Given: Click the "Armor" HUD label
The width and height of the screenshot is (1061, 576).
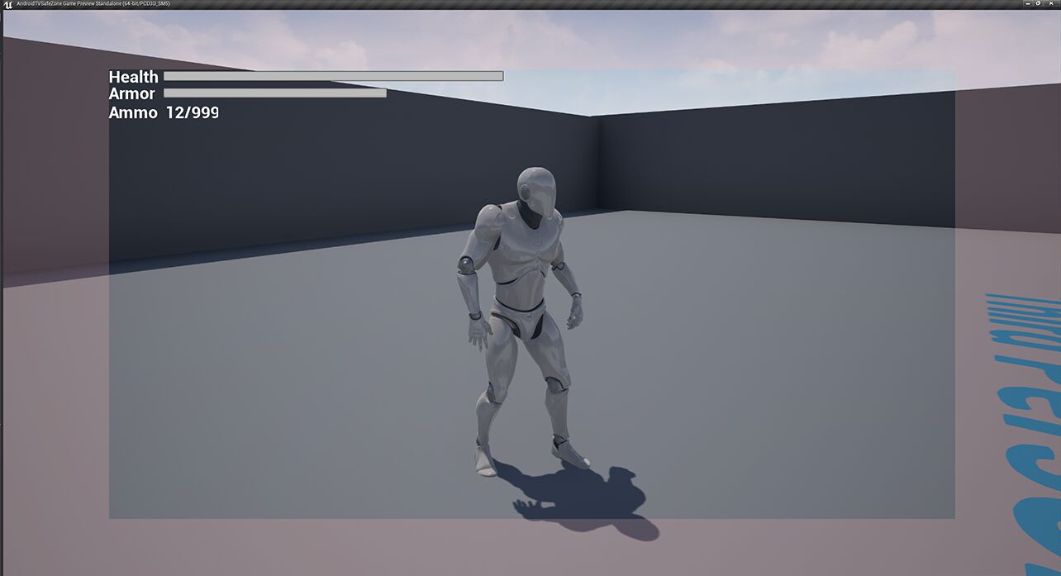Looking at the screenshot, I should [131, 94].
